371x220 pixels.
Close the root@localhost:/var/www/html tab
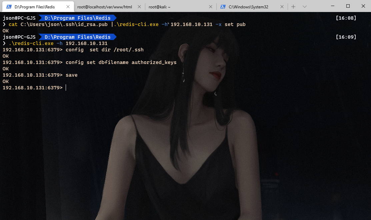[139, 7]
